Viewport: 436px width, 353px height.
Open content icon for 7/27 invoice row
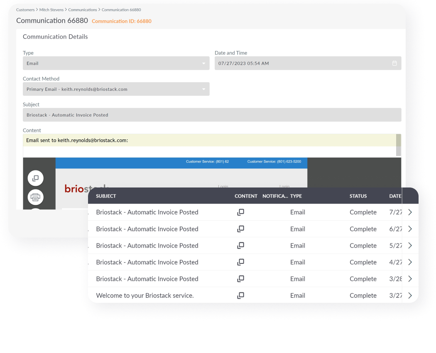(x=240, y=212)
